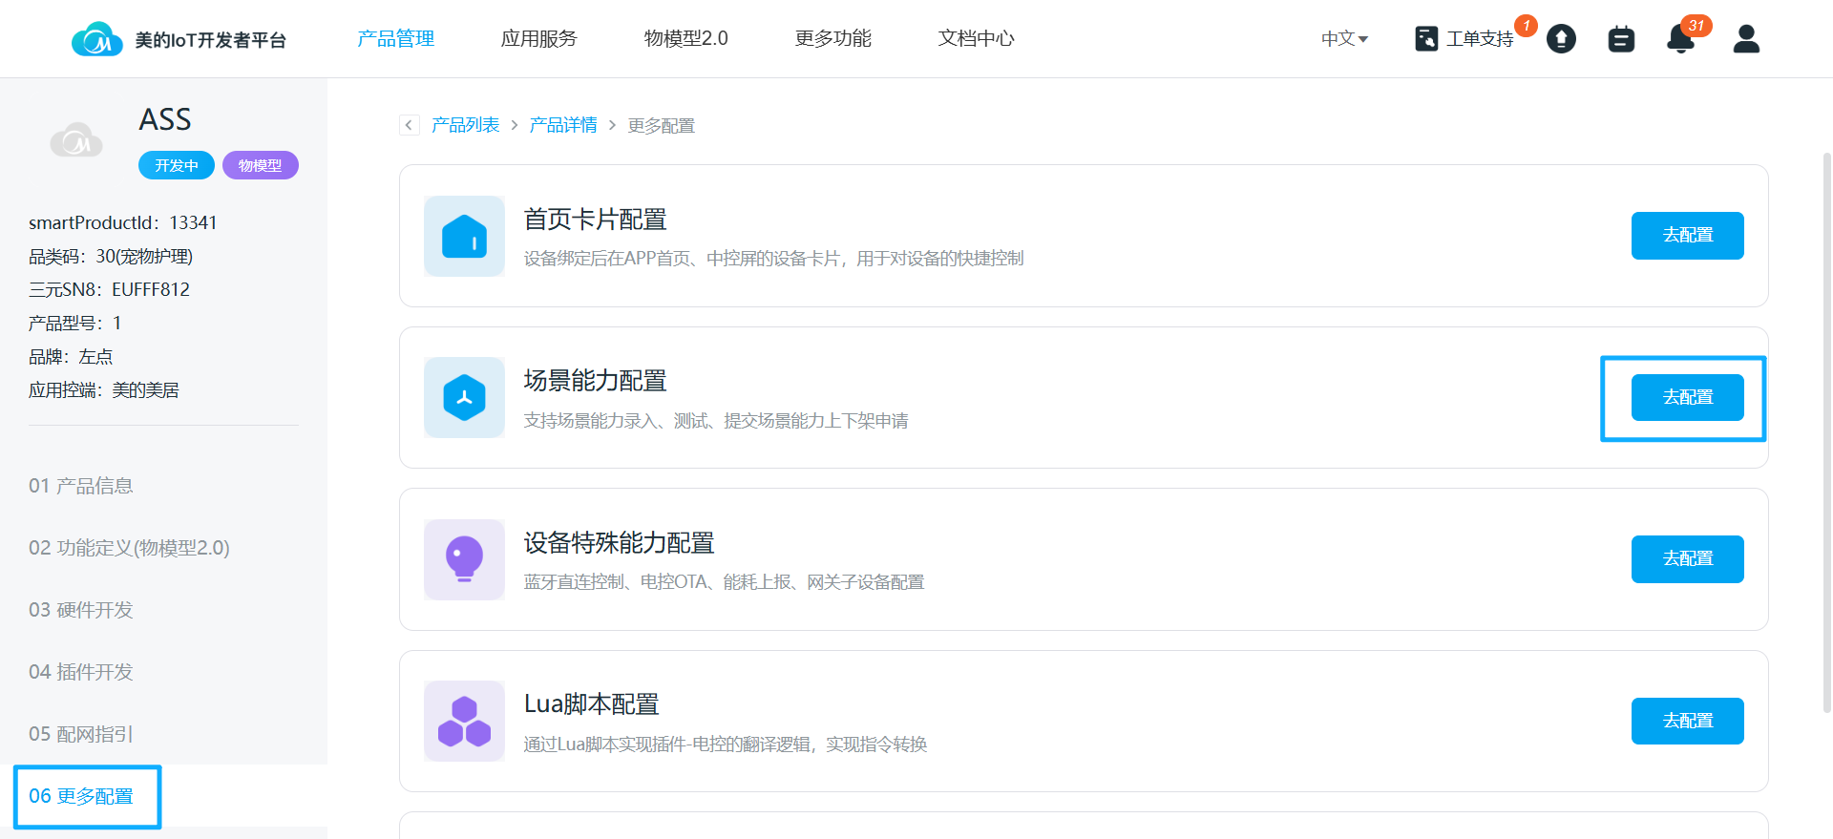Screen dimensions: 1833x839
Task: Open the calendar icon in top bar
Action: (x=1621, y=39)
